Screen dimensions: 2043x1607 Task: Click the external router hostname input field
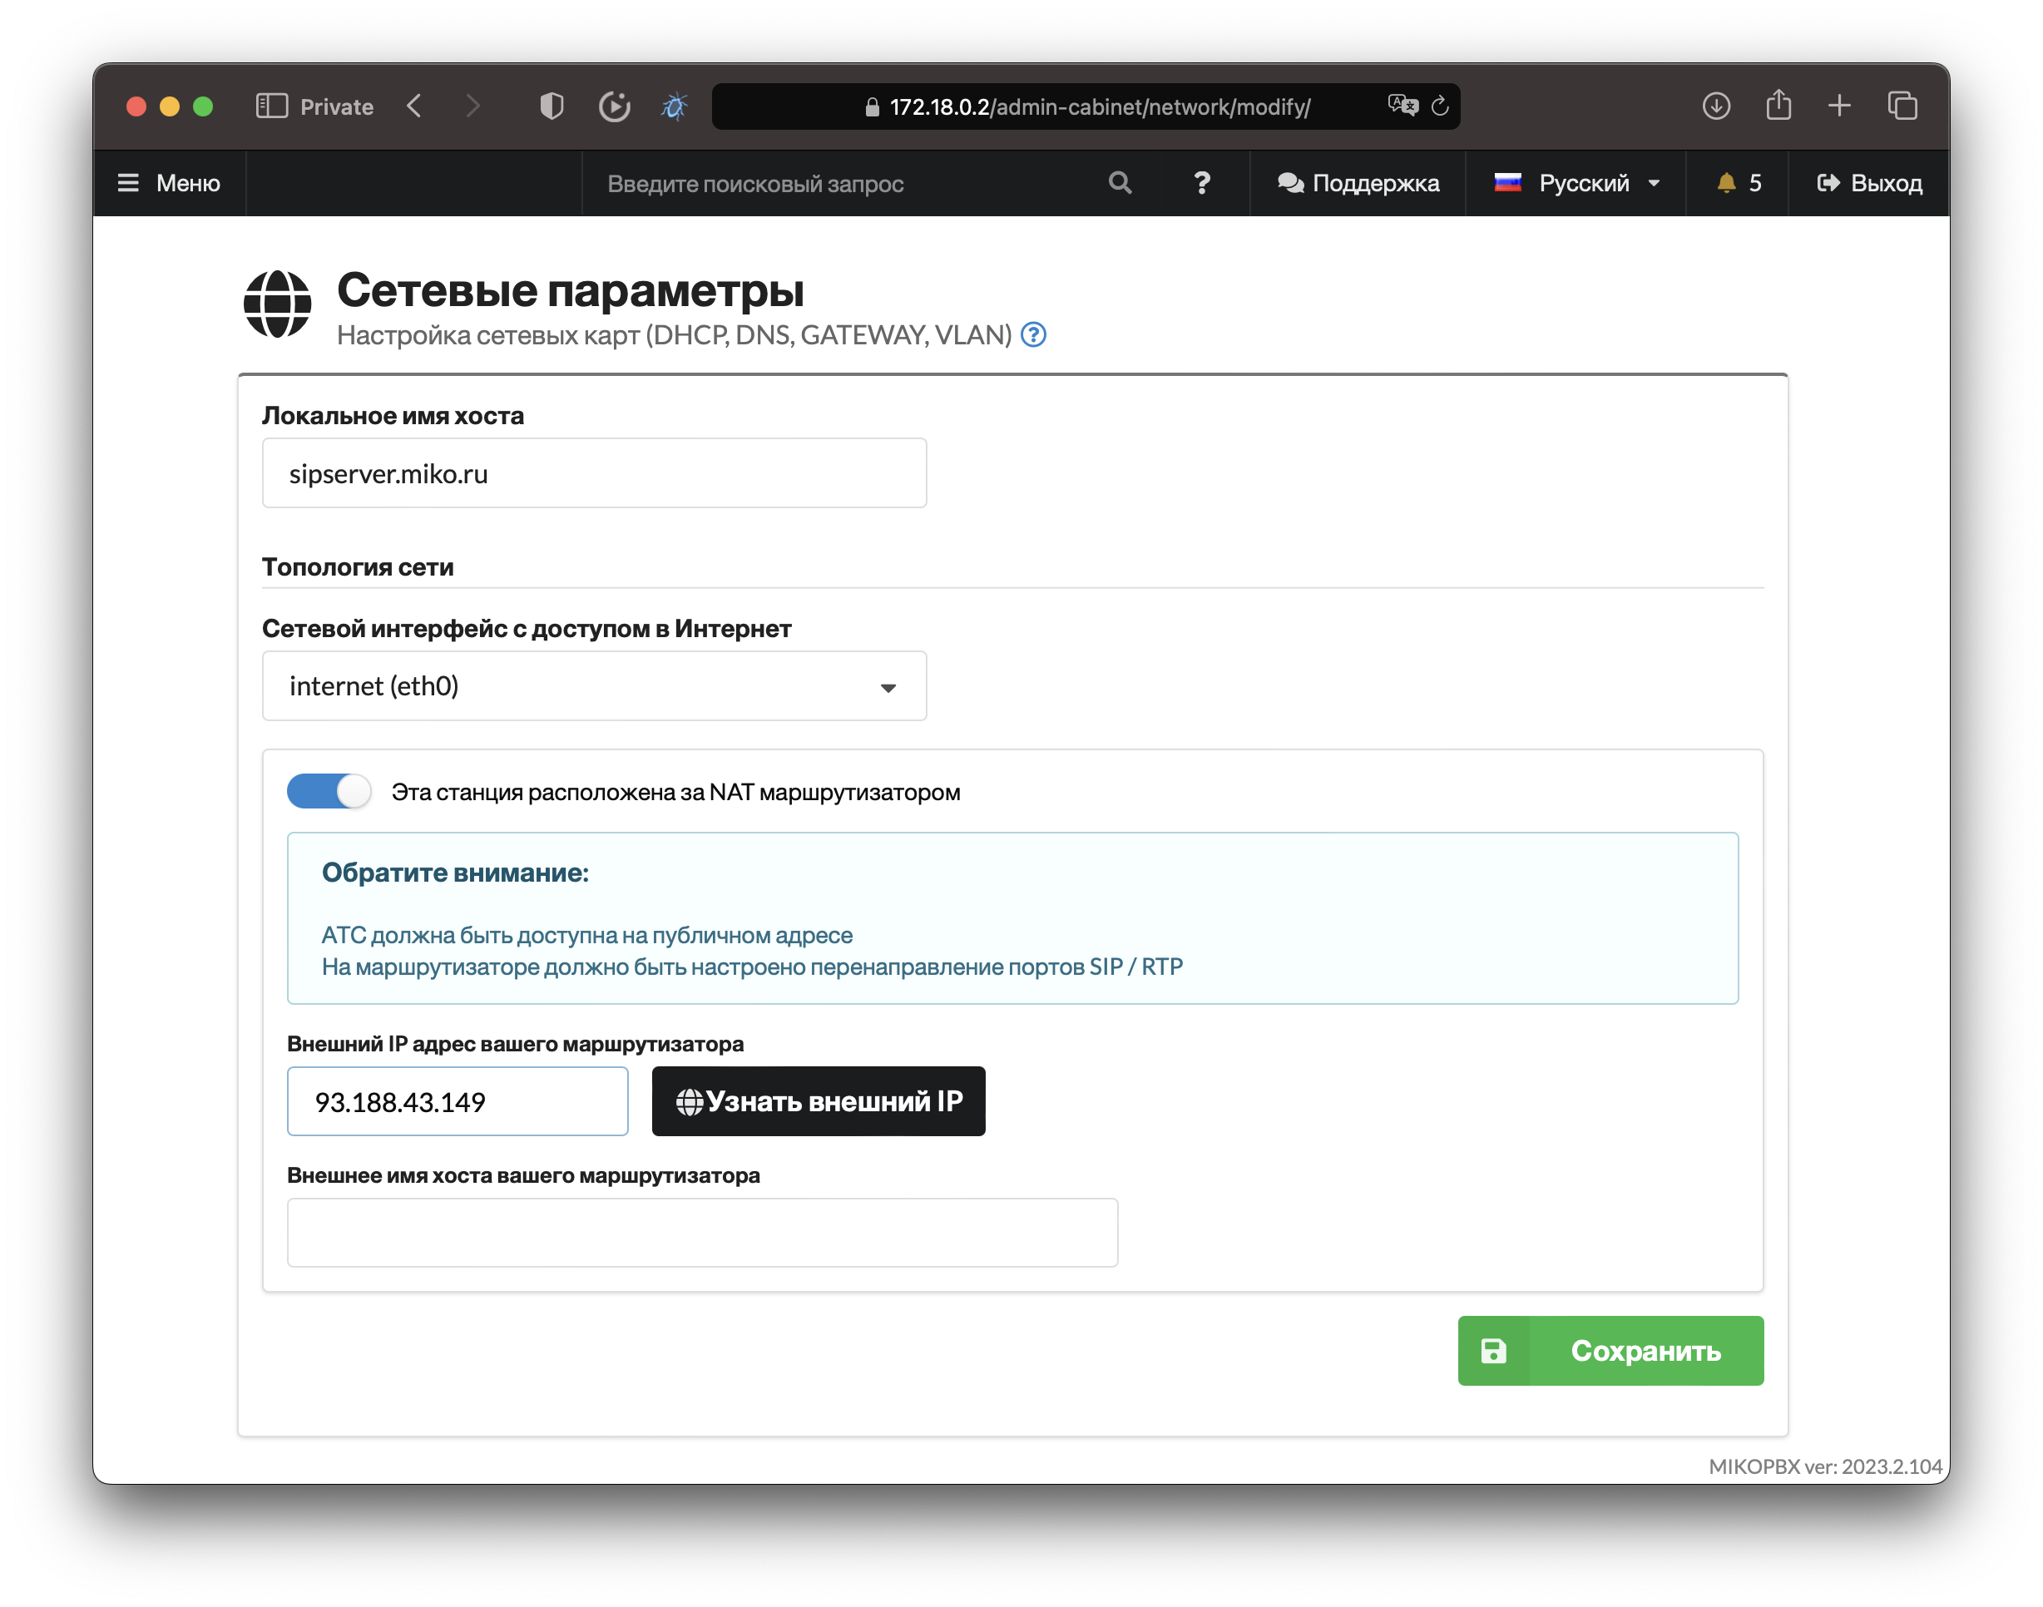click(702, 1233)
